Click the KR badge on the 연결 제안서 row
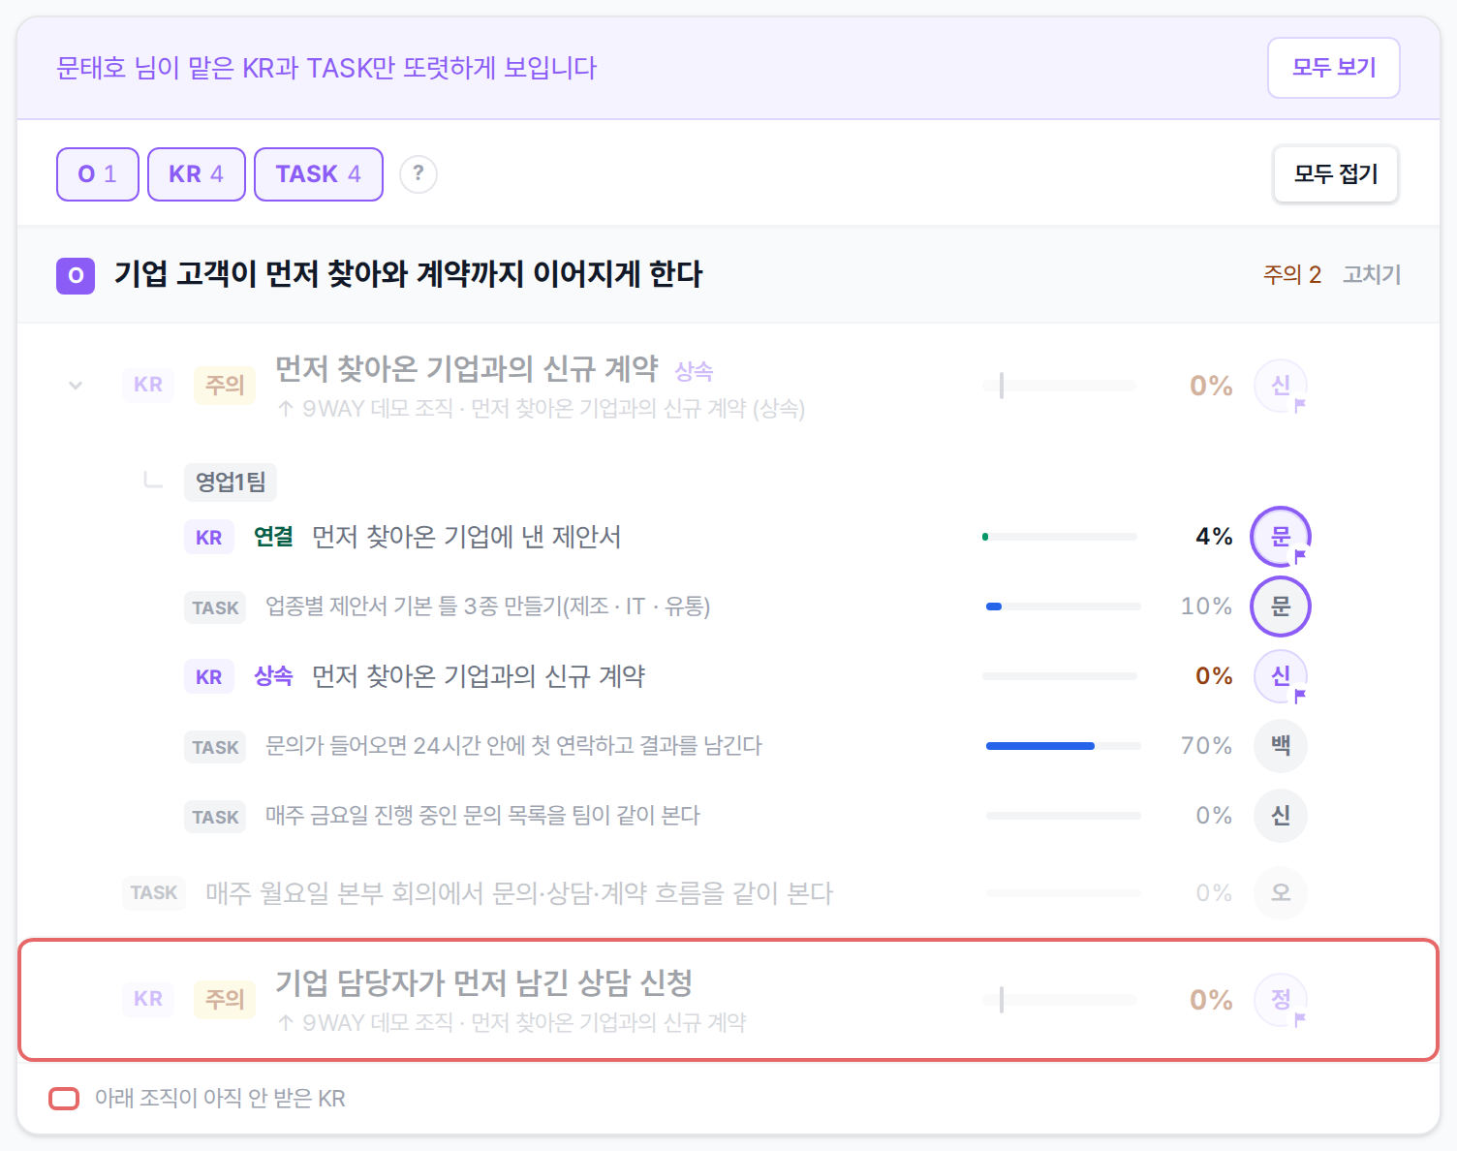The width and height of the screenshot is (1457, 1151). (x=209, y=538)
